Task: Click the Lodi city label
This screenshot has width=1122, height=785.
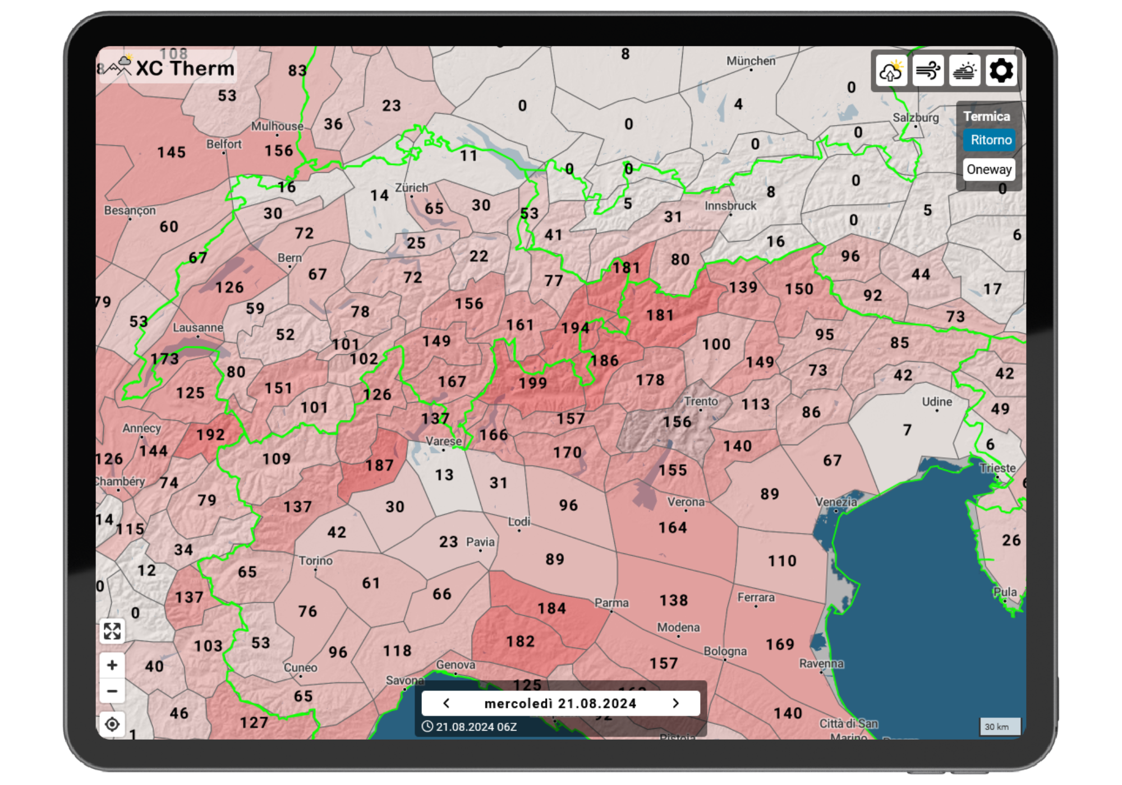Action: coord(519,522)
